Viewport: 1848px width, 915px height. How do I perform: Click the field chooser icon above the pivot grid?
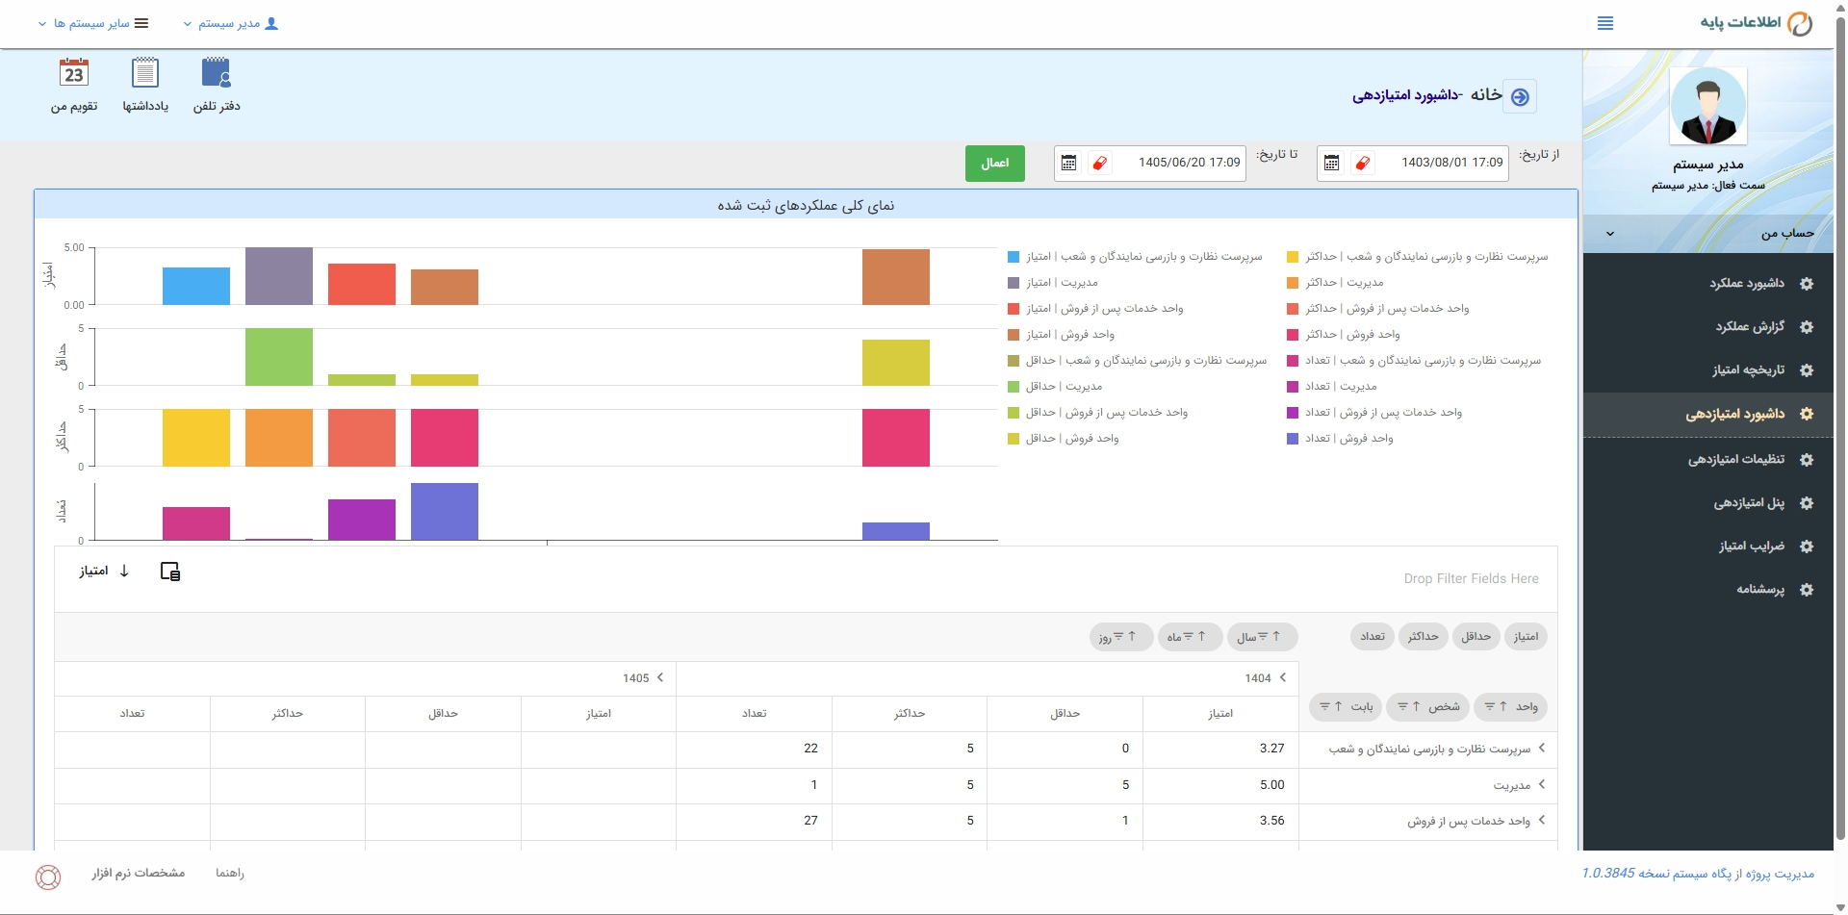pos(170,572)
